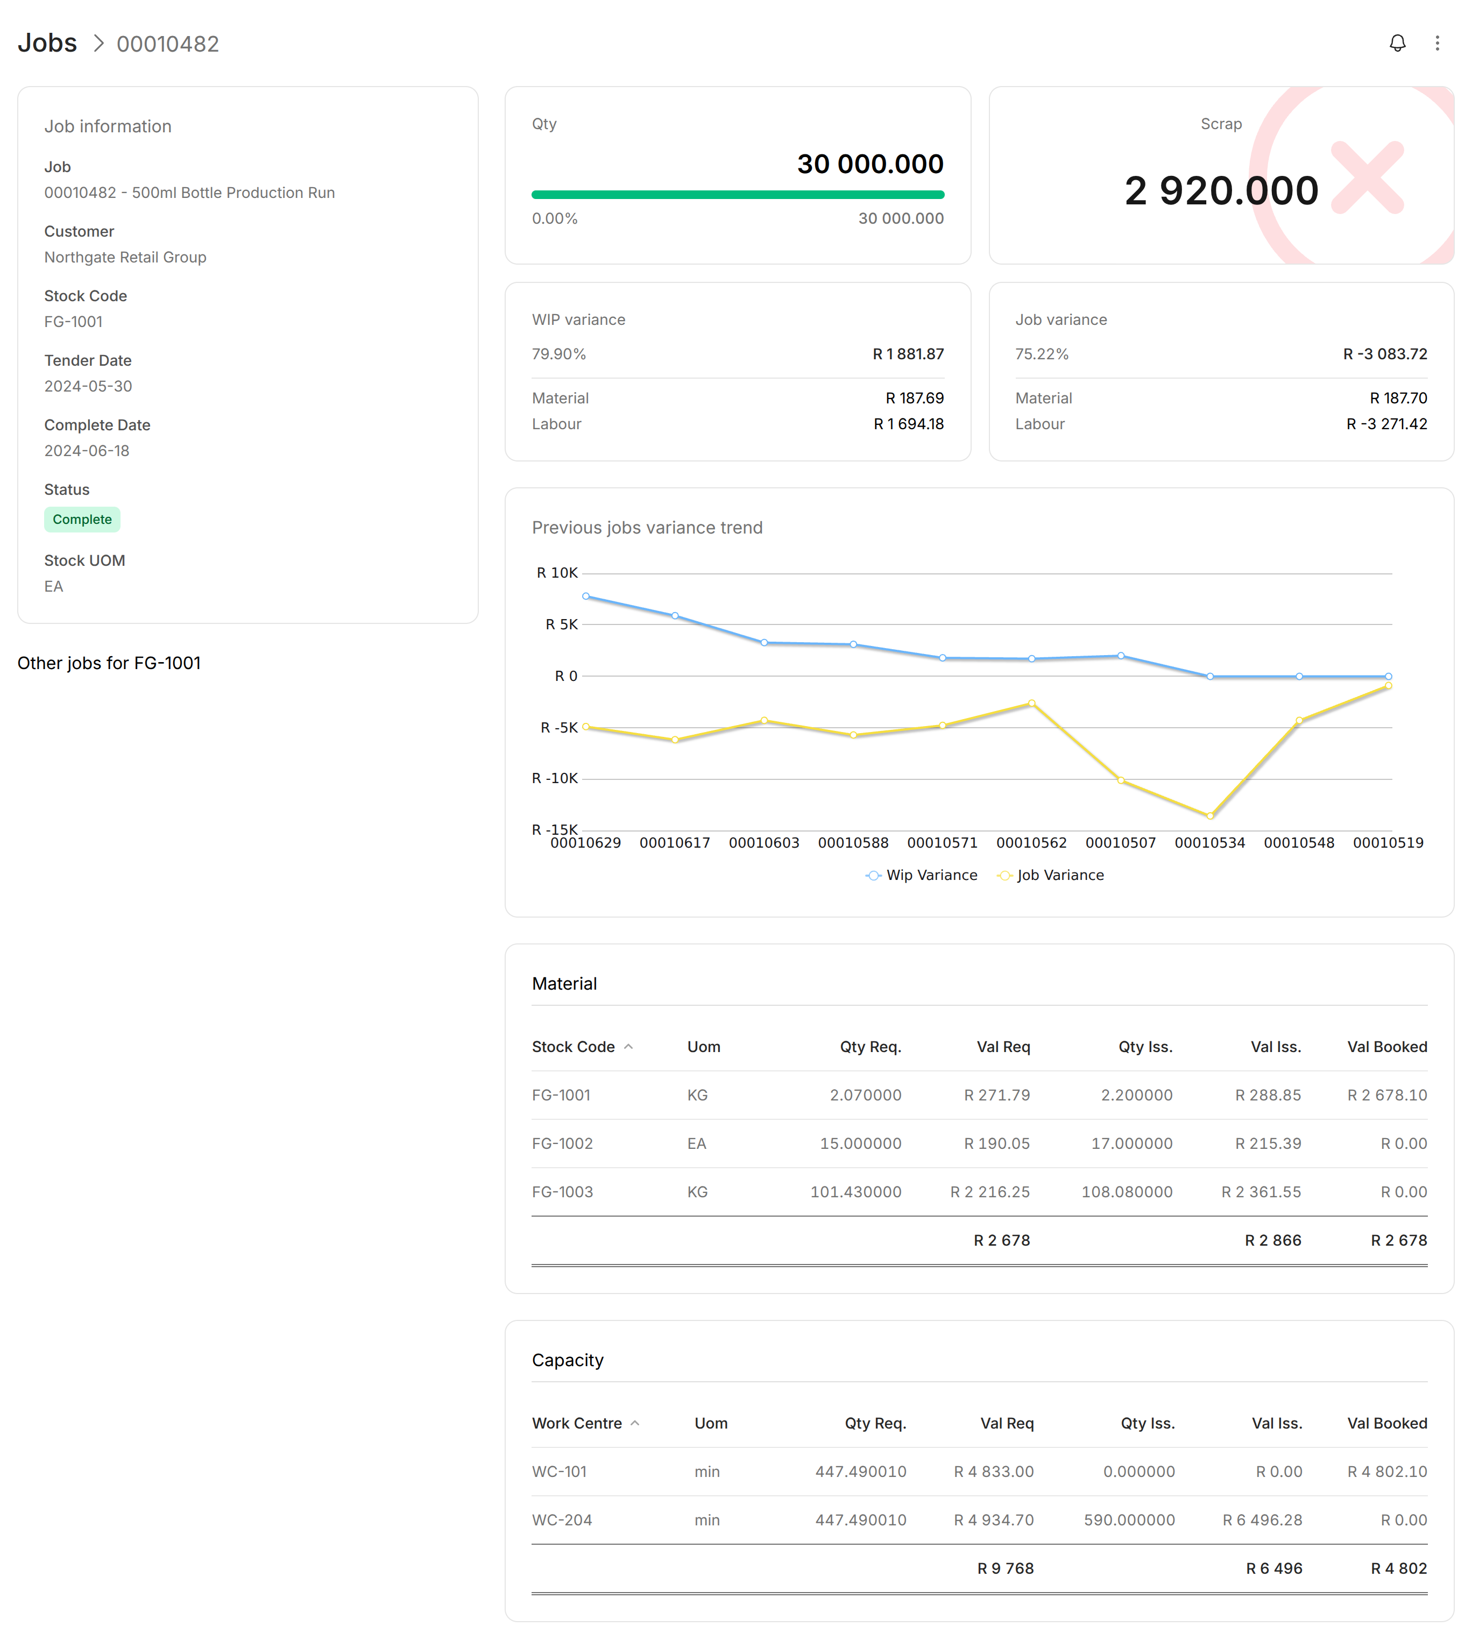Click Qty Req. header in Material table

coord(871,1046)
